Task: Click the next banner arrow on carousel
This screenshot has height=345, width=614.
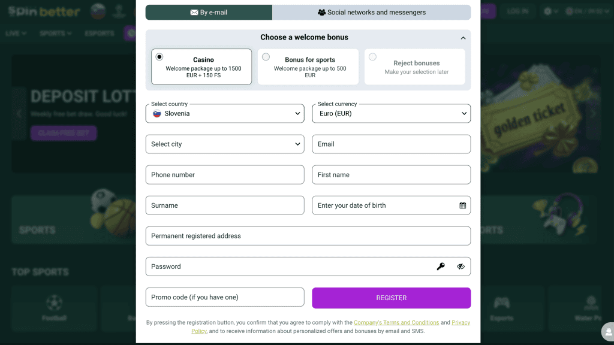Action: click(x=594, y=113)
